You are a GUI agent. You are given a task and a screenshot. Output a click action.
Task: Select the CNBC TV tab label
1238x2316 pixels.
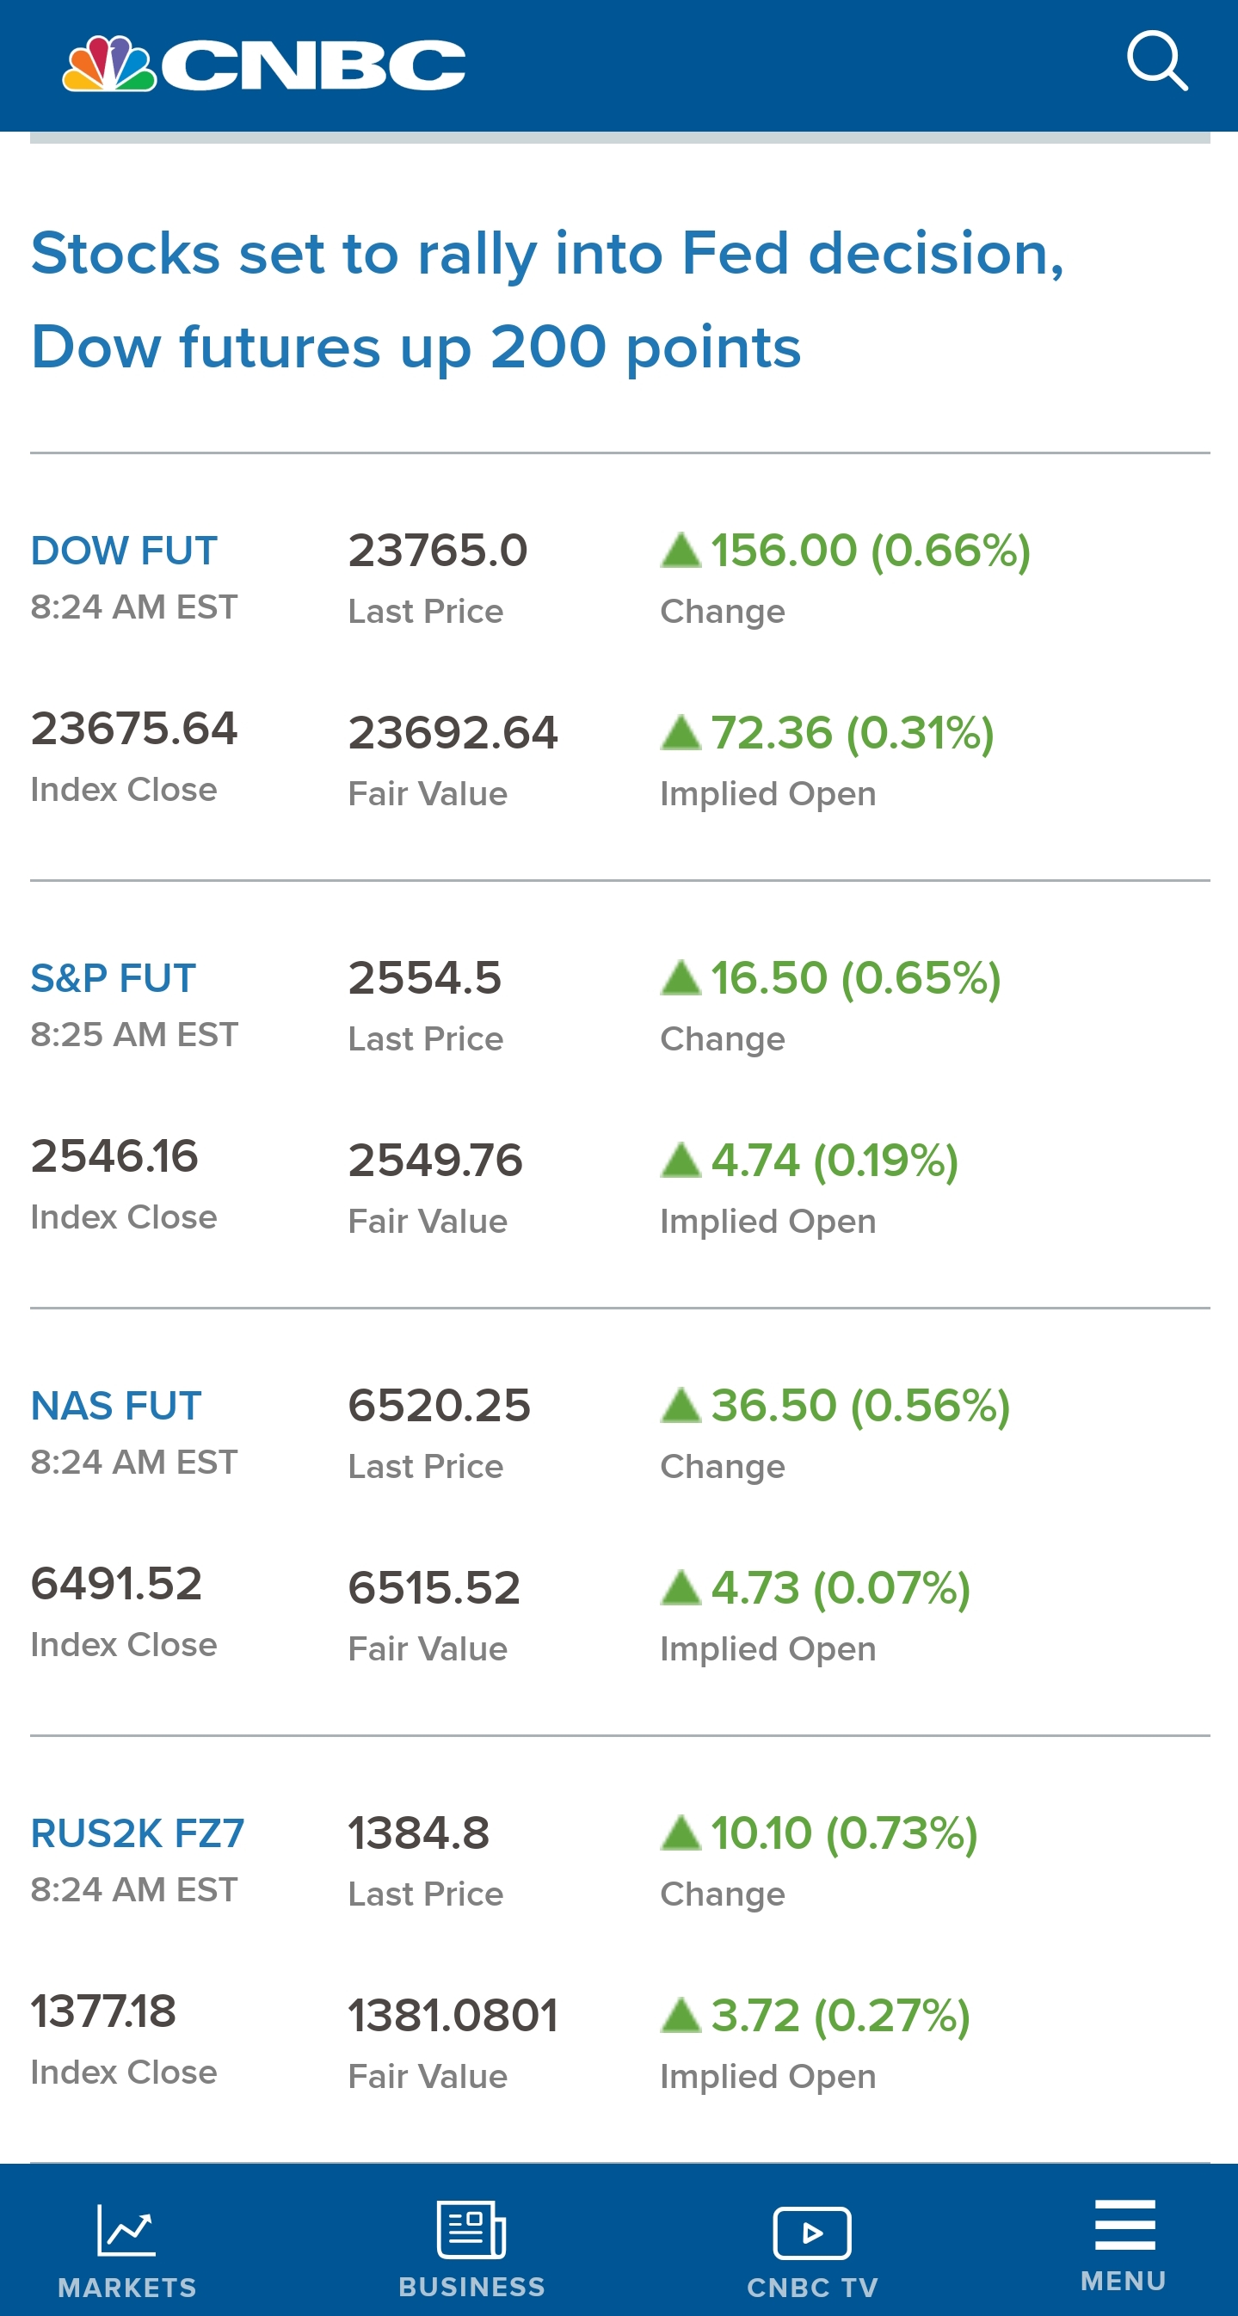click(812, 2288)
